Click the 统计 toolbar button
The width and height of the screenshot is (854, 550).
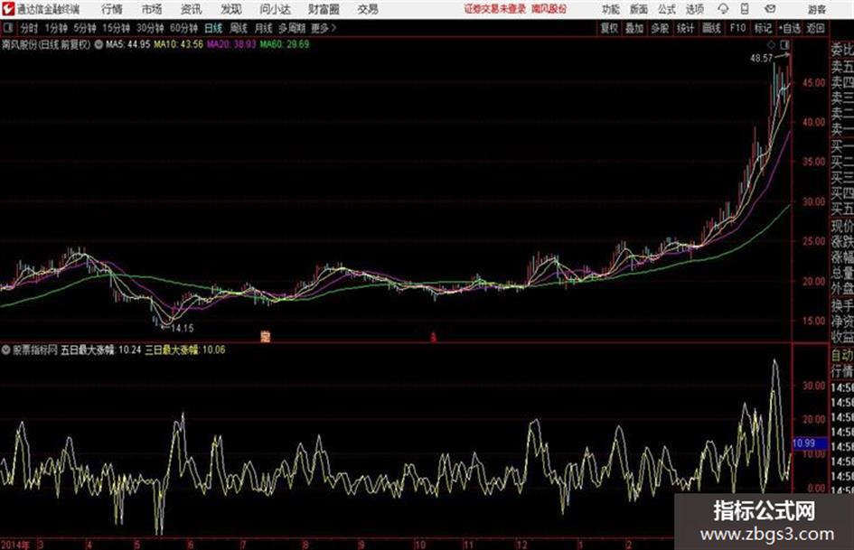pyautogui.click(x=685, y=28)
